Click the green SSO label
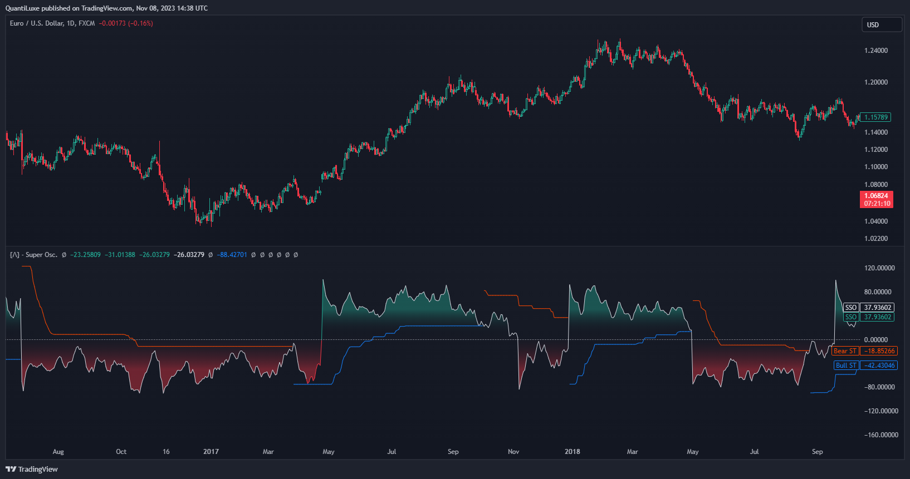This screenshot has width=910, height=479. (851, 317)
